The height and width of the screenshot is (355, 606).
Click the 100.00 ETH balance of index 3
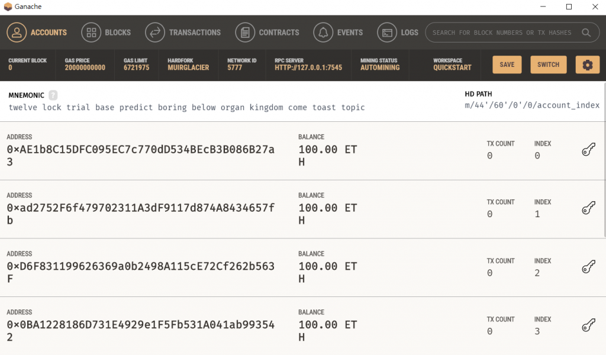(328, 331)
